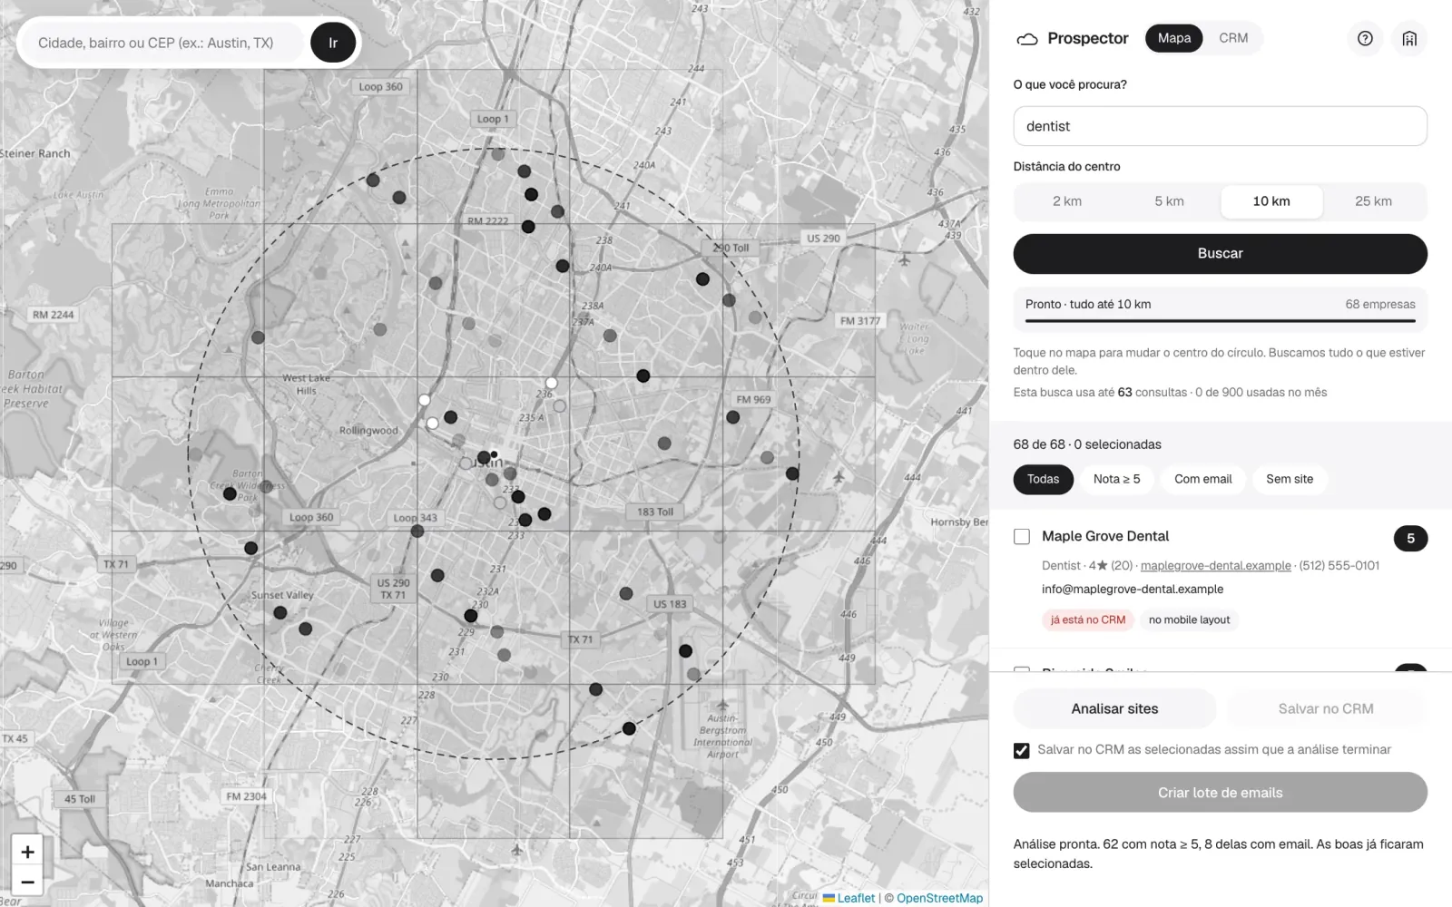Open the maplegrove-dental.example website link
Viewport: 1452px width, 907px height.
point(1216,566)
